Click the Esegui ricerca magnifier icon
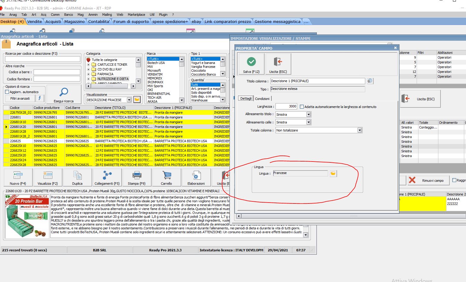466x282 pixels. (x=64, y=92)
